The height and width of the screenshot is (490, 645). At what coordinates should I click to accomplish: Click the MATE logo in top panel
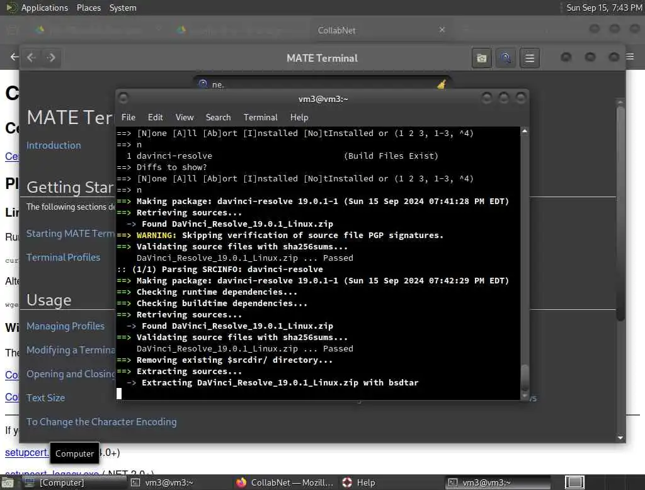[x=11, y=8]
